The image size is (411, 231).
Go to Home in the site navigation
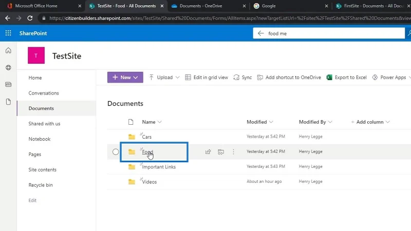coord(35,78)
